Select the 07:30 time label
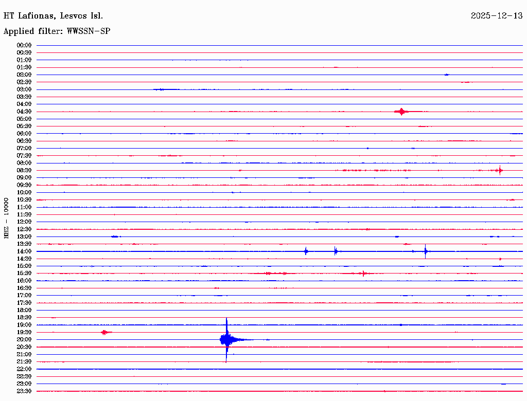Image resolution: width=527 pixels, height=401 pixels. [x=24, y=156]
